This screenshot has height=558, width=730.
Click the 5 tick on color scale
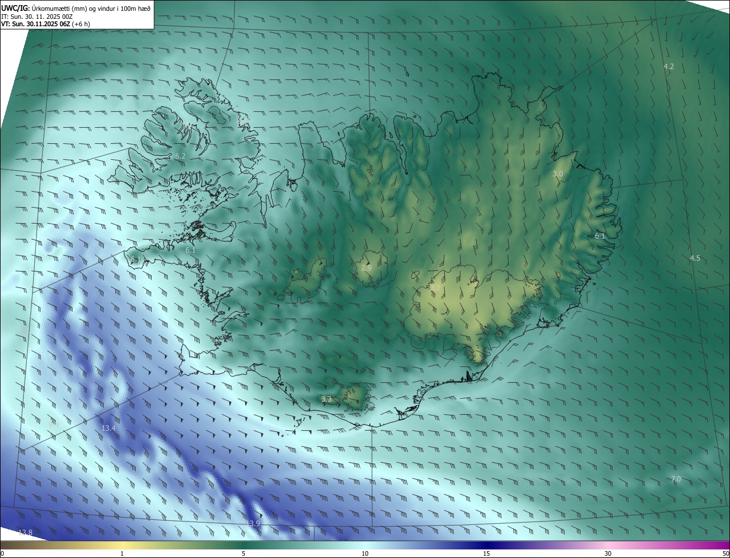tap(244, 553)
